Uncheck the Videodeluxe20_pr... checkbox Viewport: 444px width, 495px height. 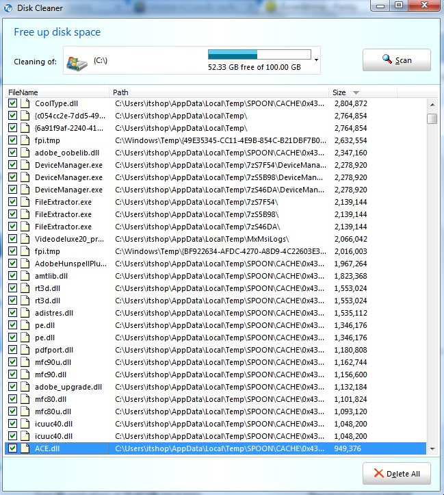click(12, 239)
